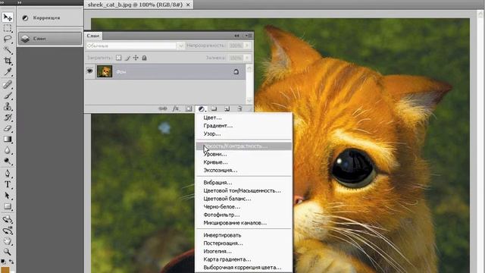Select the Hand tool
This screenshot has width=485, height=273.
(x=8, y=241)
